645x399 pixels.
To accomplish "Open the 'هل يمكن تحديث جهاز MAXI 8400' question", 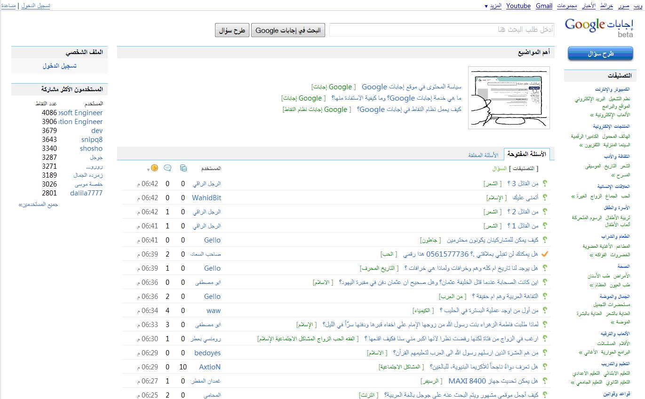I will click(493, 381).
